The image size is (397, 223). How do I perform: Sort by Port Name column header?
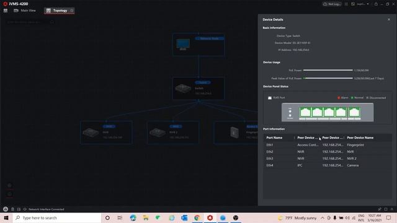click(274, 138)
